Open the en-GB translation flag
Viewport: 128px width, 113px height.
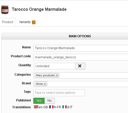(36, 107)
